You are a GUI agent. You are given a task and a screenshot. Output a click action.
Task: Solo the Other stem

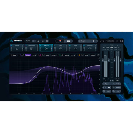coord(82,55)
